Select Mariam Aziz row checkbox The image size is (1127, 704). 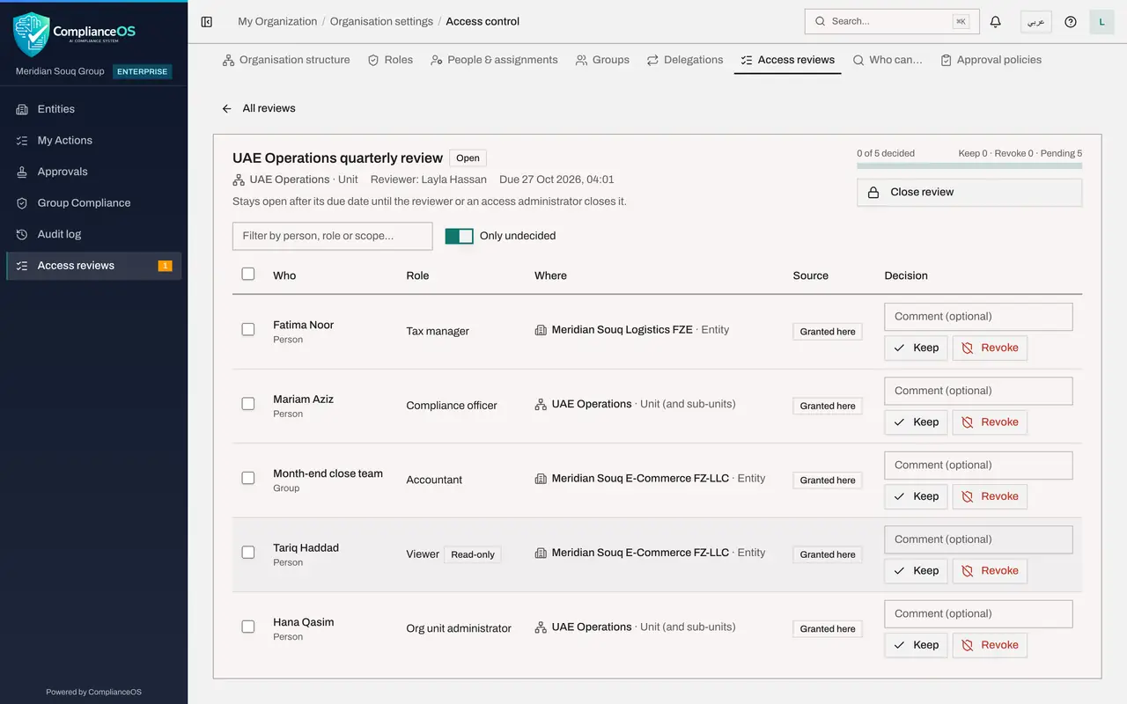pyautogui.click(x=248, y=403)
